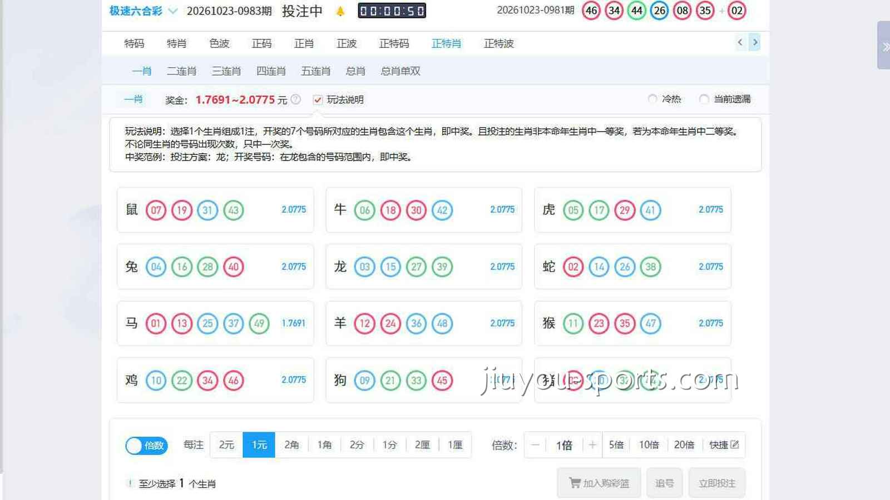The image size is (890, 500).
Task: Expand the right side panel arrows
Action: point(885,47)
